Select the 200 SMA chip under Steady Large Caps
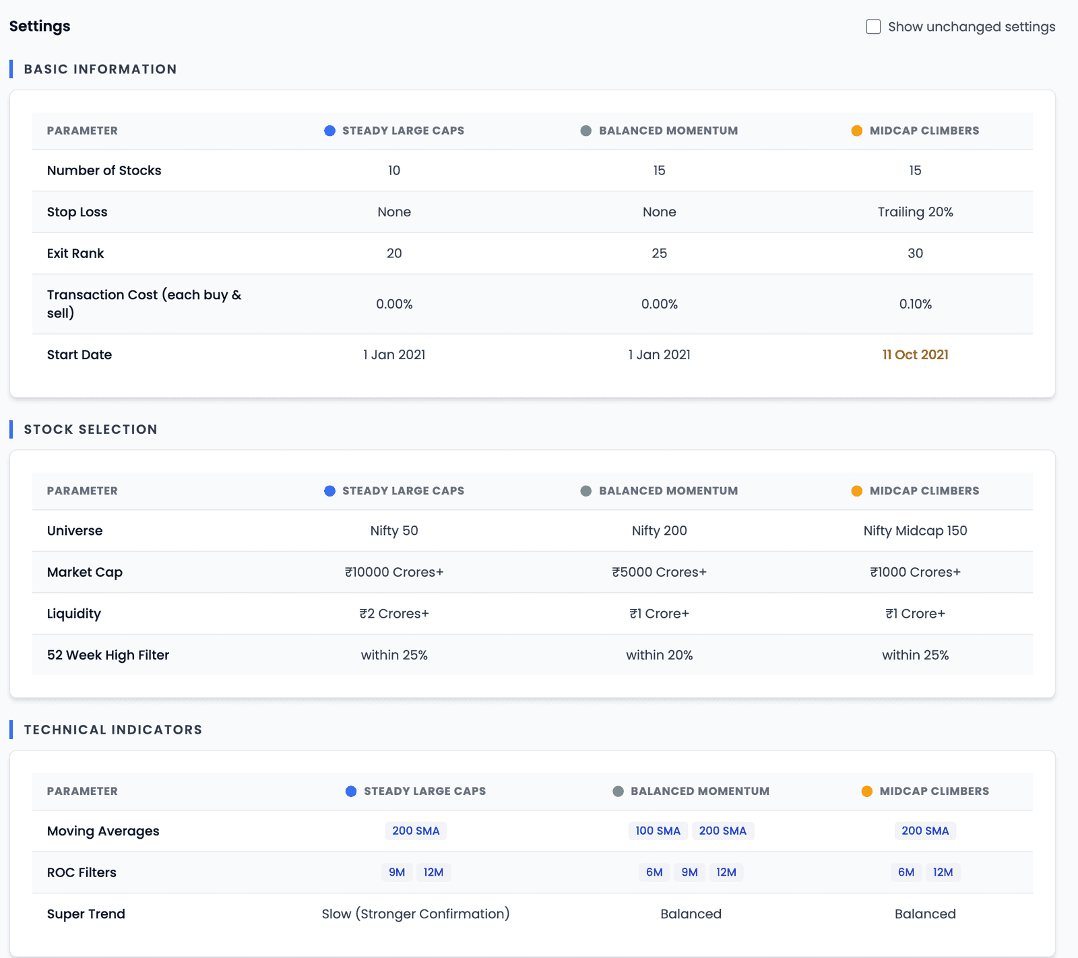 point(416,831)
